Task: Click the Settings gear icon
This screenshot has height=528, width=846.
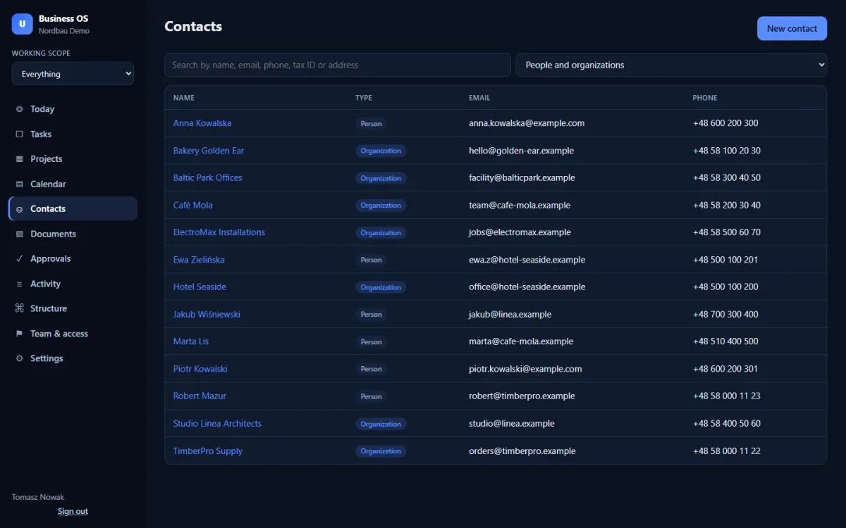Action: (x=19, y=358)
